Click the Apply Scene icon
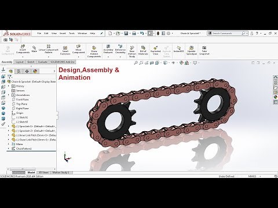 click(x=186, y=63)
